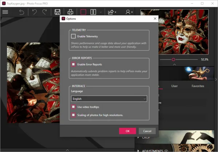This screenshot has height=152, width=218.
Task: Enable Telemetry checkbox
Action: 73,36
